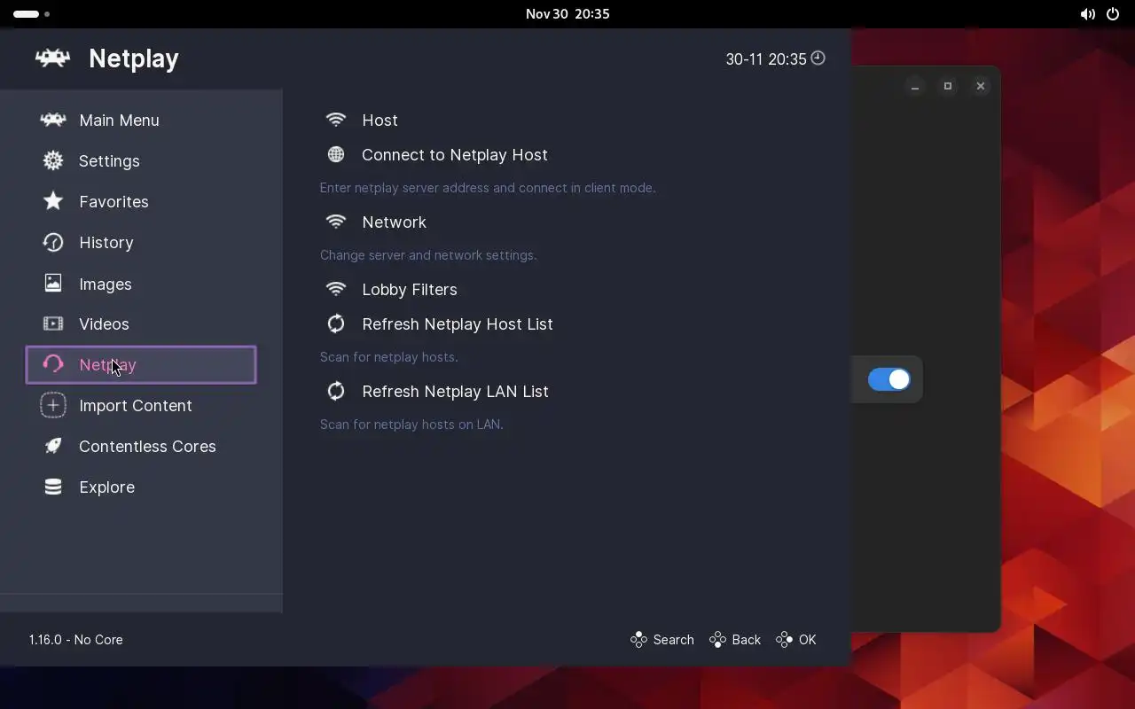
Task: Click the Videos film icon
Action: 53,323
